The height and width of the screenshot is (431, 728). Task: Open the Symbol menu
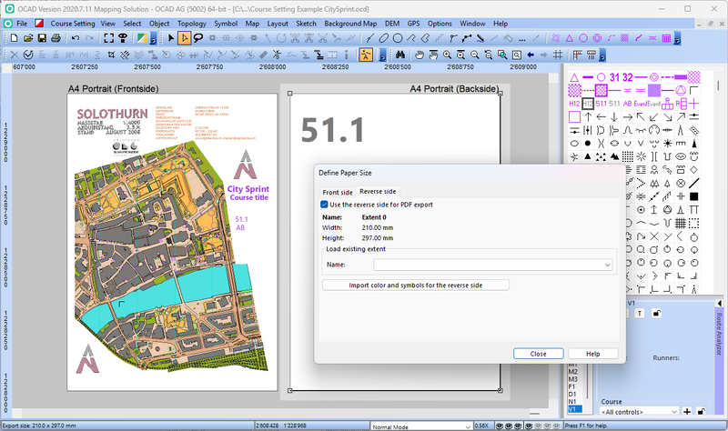coord(226,24)
